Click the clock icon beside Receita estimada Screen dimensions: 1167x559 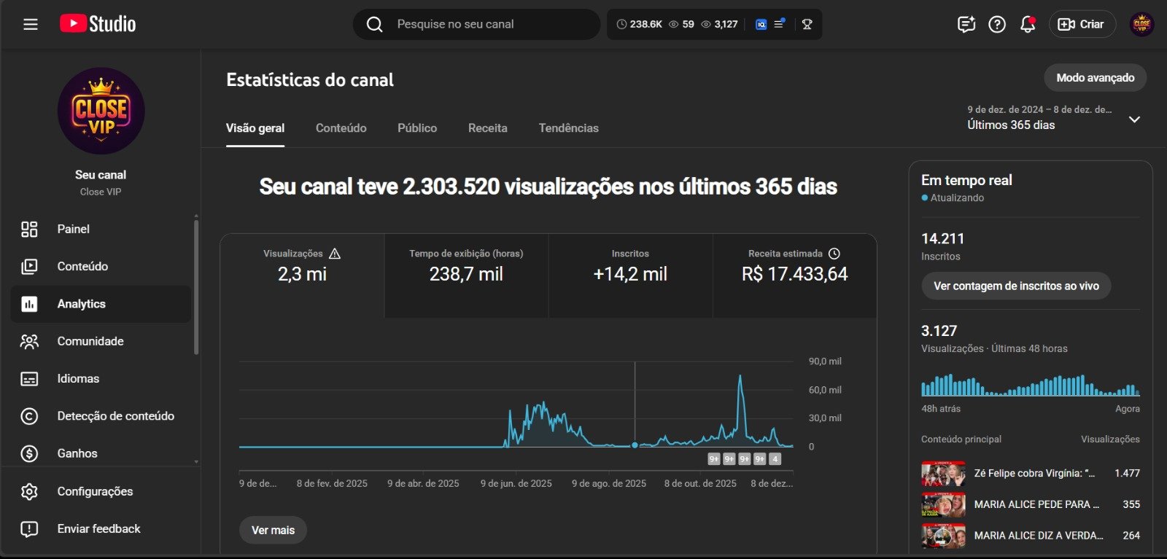pos(834,254)
